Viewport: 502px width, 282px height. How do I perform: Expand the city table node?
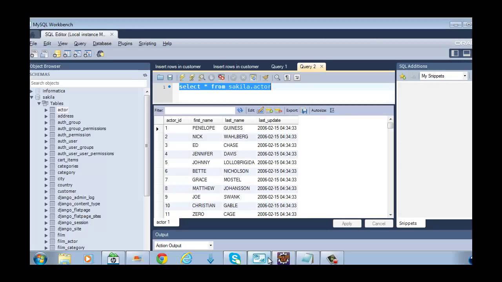tap(46, 179)
